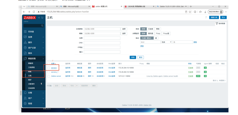
Task: Check the Zabbix server row checkbox
Action: tap(49, 76)
